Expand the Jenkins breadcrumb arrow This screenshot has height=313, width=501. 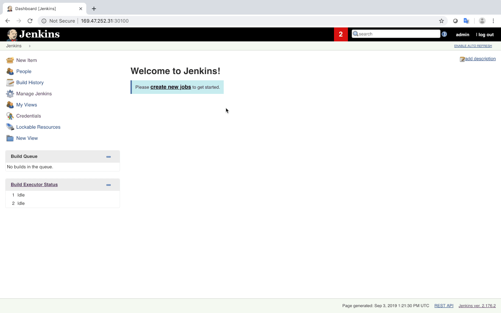(30, 46)
